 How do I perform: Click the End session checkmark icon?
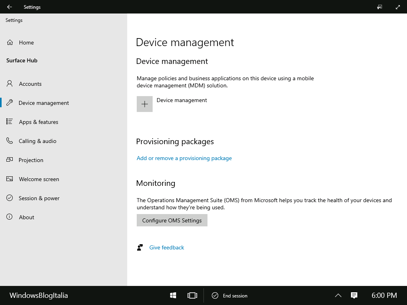[x=215, y=295]
